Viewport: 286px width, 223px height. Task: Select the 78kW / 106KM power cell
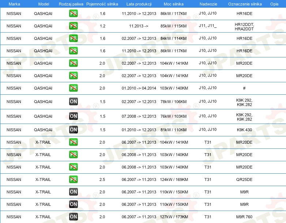coord(174,102)
